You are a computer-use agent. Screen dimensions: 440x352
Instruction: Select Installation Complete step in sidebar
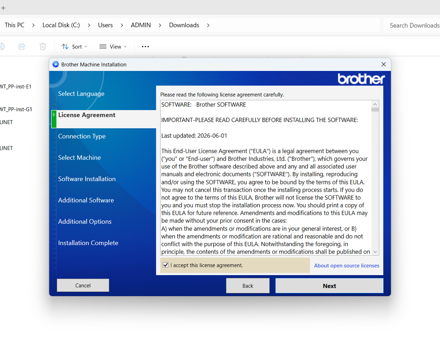[x=88, y=243]
